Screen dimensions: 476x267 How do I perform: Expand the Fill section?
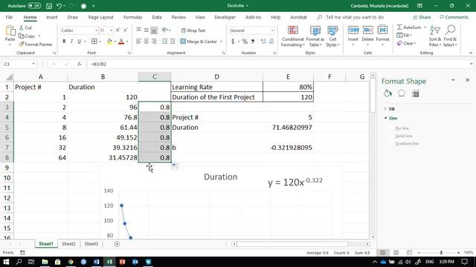click(x=385, y=109)
